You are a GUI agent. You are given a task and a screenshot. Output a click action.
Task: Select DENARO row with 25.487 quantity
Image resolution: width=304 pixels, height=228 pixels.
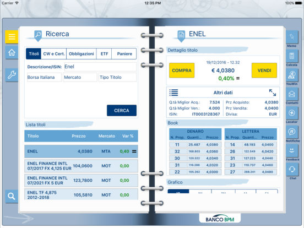point(196,145)
